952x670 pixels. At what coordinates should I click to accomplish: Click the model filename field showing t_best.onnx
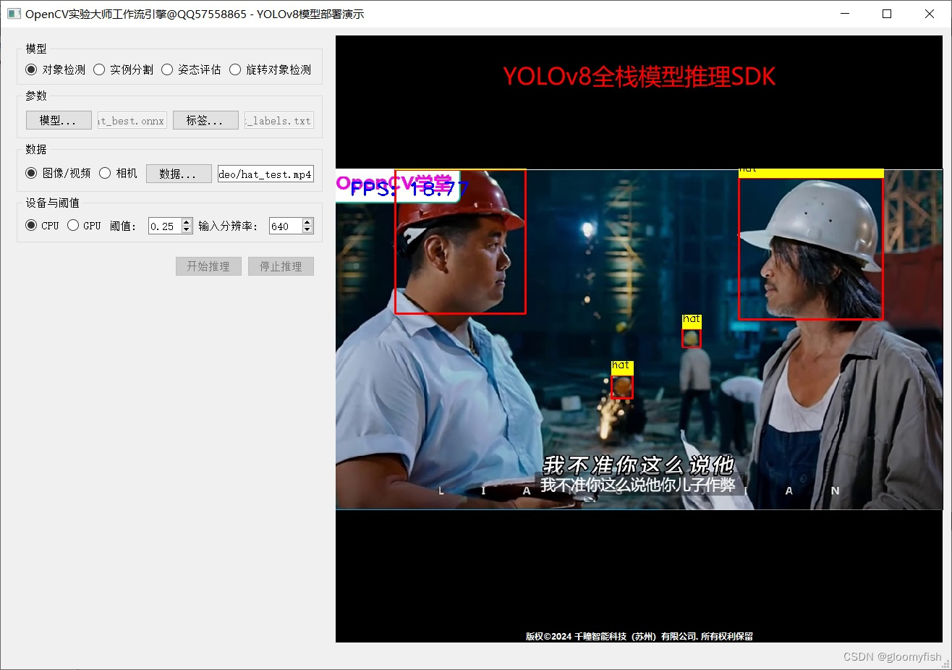pyautogui.click(x=132, y=120)
